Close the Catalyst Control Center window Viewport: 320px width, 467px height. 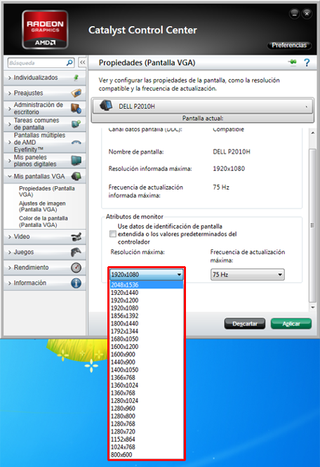tap(307, 13)
